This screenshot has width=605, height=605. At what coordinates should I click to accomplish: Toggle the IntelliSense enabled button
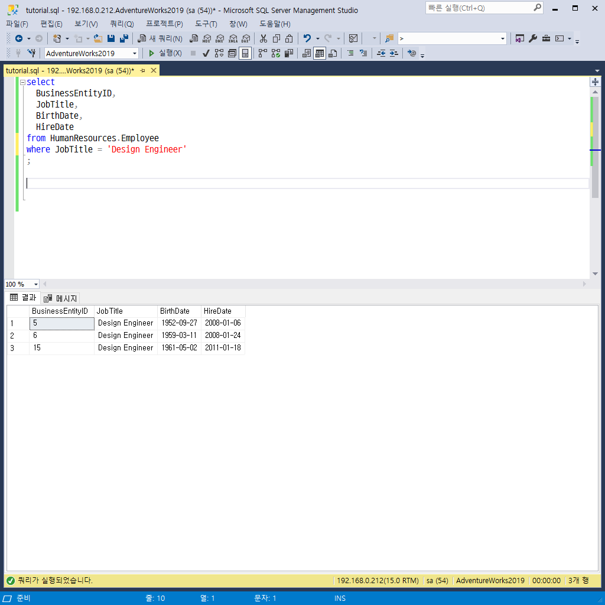(x=245, y=53)
